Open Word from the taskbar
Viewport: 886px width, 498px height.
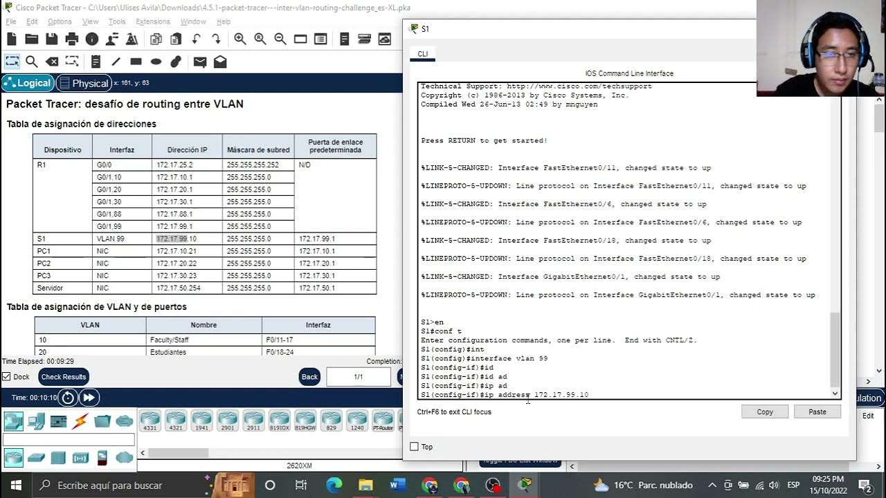[x=397, y=485]
